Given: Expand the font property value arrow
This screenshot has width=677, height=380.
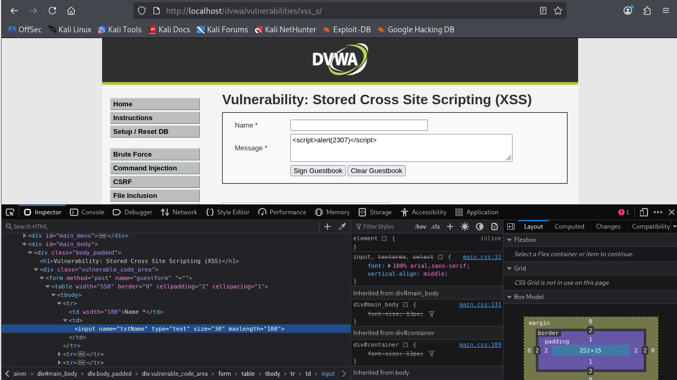Looking at the screenshot, I should point(390,266).
